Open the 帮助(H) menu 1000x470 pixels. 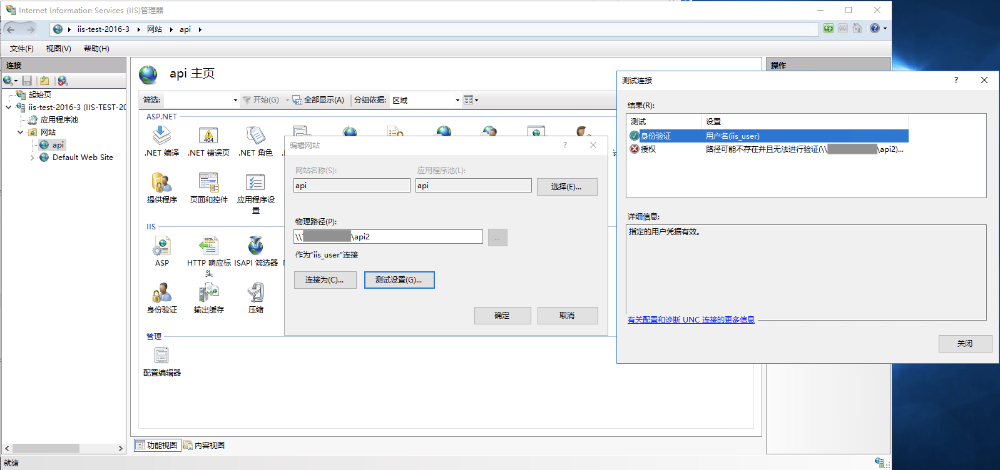[x=96, y=49]
